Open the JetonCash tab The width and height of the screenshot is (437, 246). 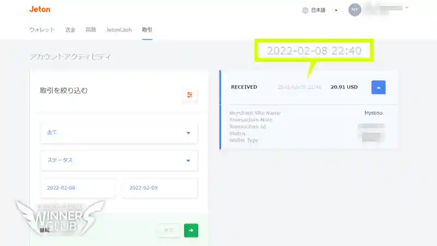[119, 30]
